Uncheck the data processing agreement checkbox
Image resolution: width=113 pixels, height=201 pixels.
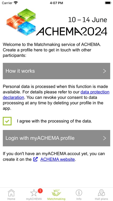click(7, 121)
